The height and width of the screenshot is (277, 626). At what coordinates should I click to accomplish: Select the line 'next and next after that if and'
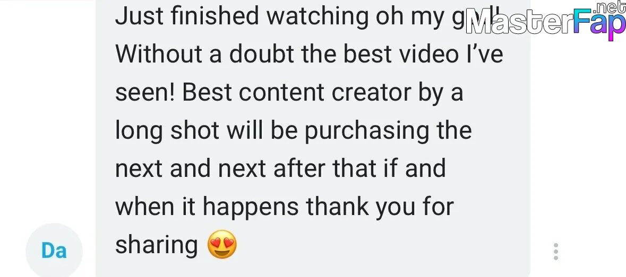tap(280, 168)
